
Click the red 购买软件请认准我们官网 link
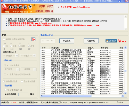31,23
